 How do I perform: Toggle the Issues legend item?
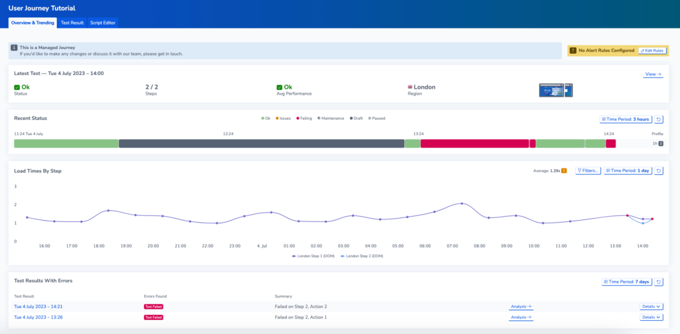pyautogui.click(x=283, y=118)
